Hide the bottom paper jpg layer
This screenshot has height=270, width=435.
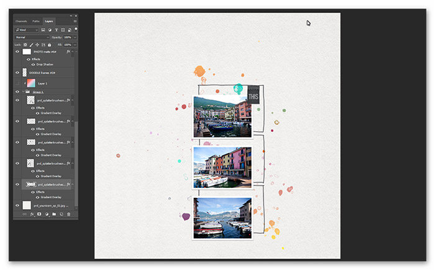17,205
